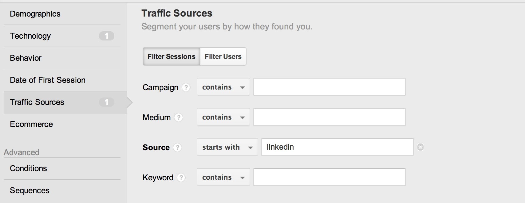This screenshot has height=203, width=525.
Task: Go to the Behavior segment section
Action: point(26,58)
